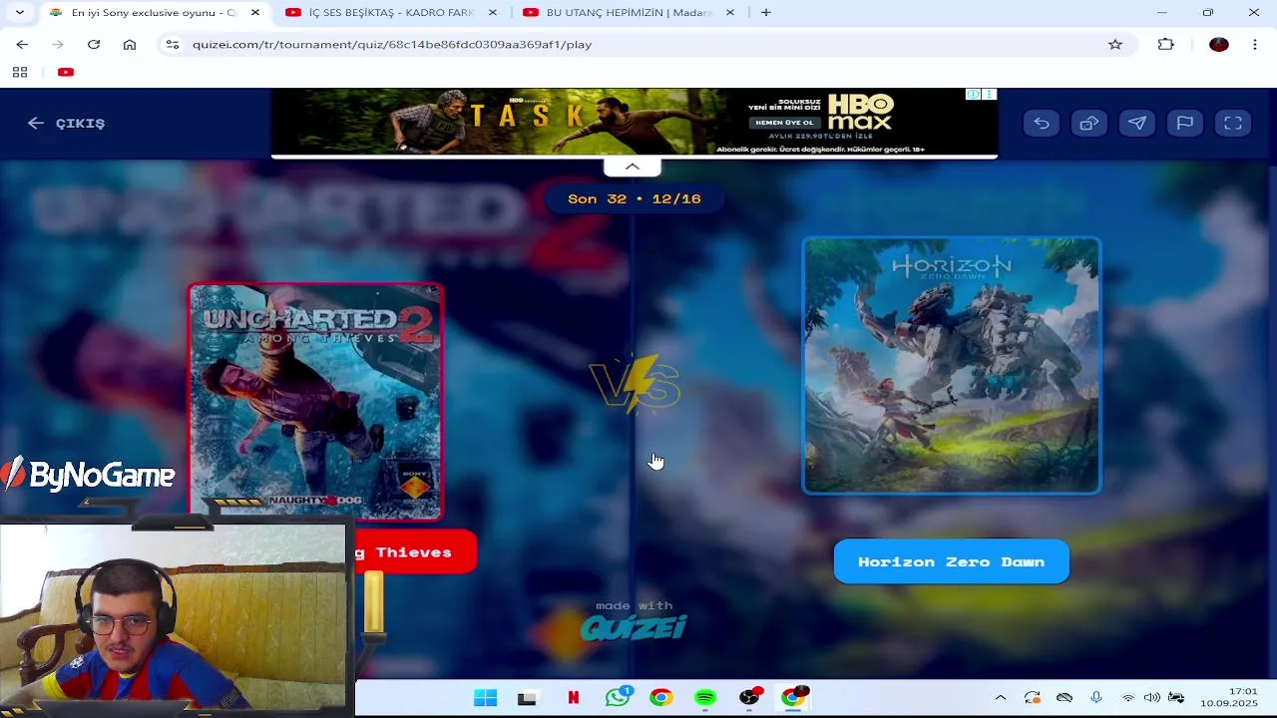Vote with Horizon Zero Dawn button
Screen dimensions: 1277x718
[952, 561]
